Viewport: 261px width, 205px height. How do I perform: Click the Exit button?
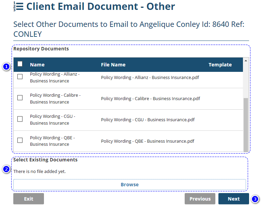29,199
